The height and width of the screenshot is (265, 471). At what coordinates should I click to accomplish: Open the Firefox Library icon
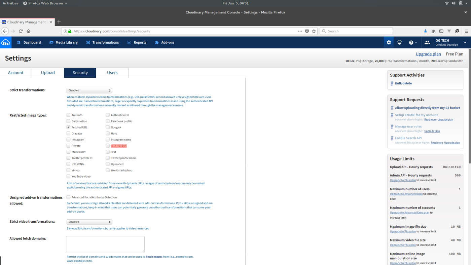click(x=433, y=31)
